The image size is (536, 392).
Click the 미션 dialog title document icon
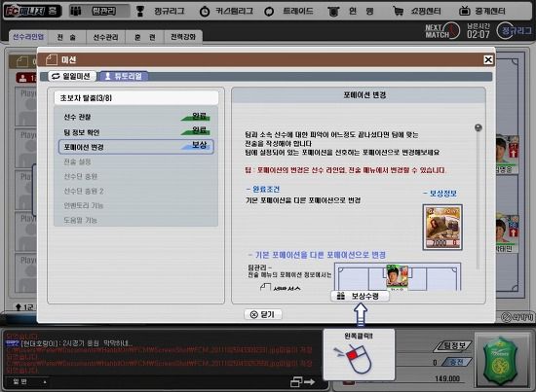coord(52,59)
